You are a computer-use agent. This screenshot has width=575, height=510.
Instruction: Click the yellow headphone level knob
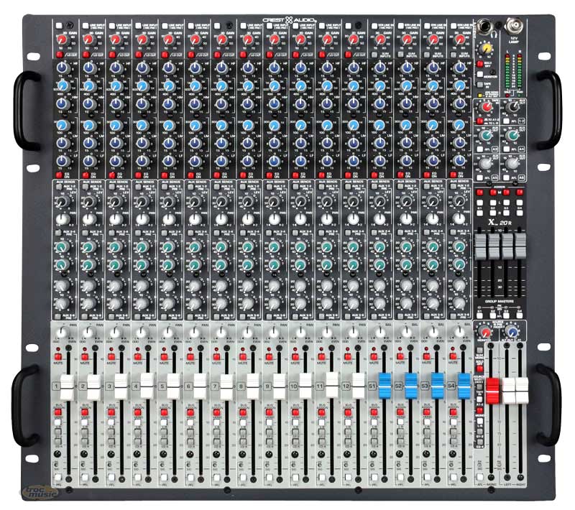coord(487,47)
